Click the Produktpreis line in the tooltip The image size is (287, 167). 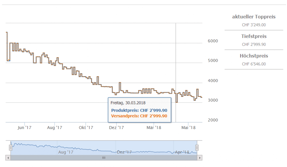[139, 110]
